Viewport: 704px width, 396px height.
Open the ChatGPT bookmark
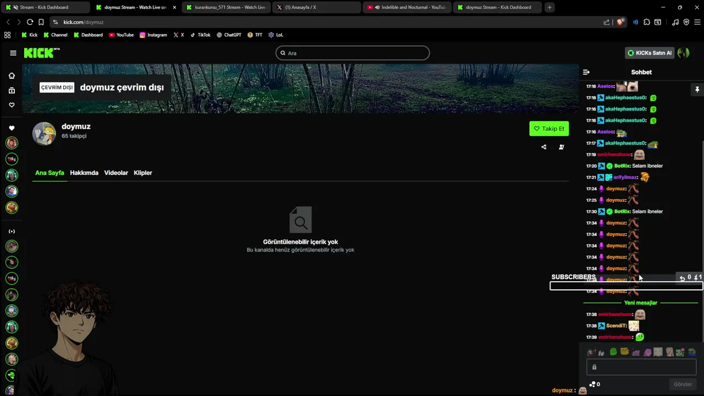coord(229,35)
